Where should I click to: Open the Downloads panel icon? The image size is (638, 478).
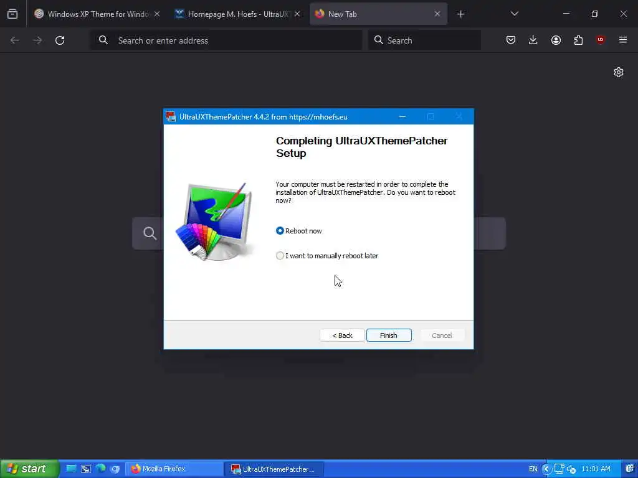coord(533,40)
